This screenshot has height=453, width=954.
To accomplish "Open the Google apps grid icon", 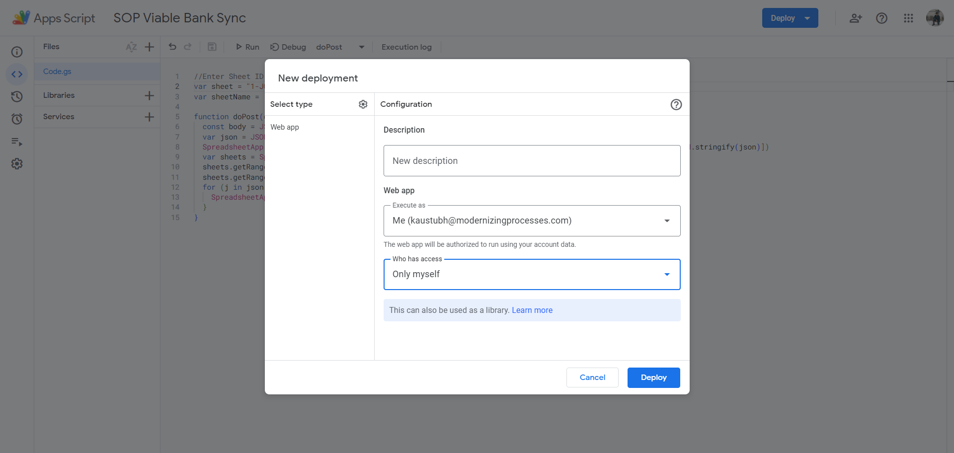I will [x=908, y=18].
